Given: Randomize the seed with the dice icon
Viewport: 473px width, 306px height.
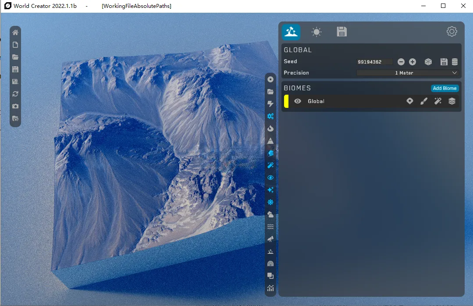Looking at the screenshot, I should [428, 62].
